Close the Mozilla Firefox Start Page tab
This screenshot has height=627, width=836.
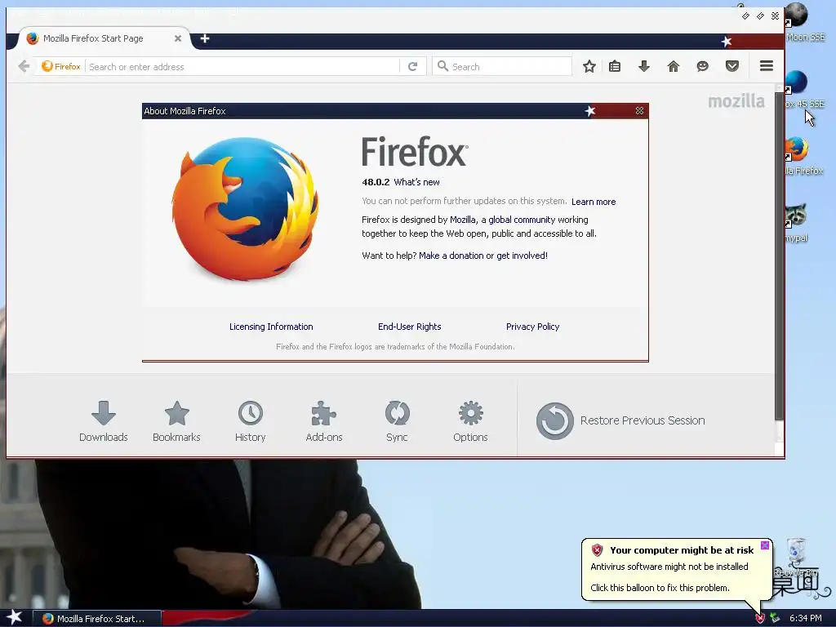point(178,38)
